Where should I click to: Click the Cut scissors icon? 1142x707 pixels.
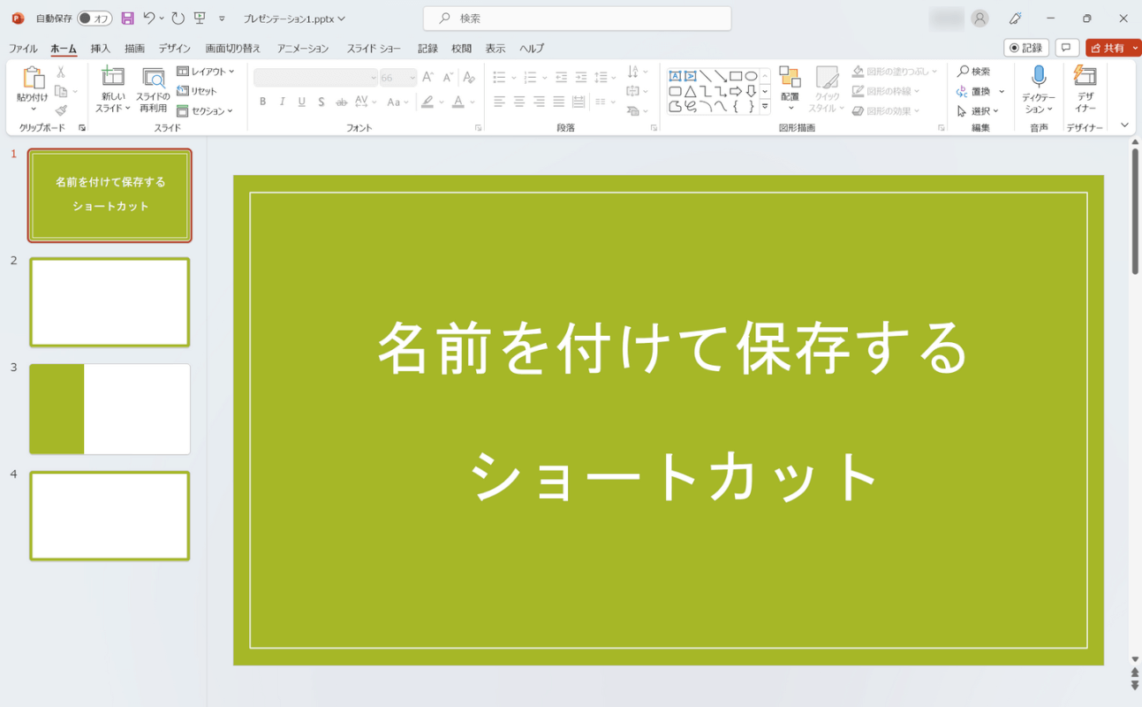pos(61,72)
